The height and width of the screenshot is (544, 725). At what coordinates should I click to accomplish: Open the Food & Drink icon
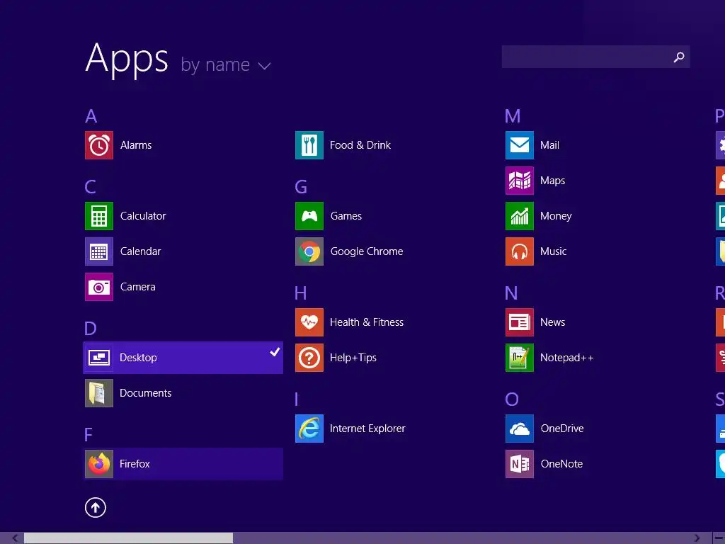(x=309, y=145)
